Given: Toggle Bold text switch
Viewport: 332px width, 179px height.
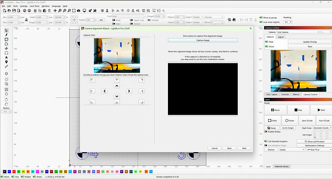Looking at the screenshot, I should click(114, 20).
